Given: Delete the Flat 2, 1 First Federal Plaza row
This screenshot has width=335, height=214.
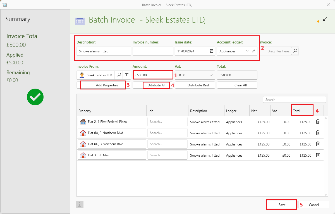Looking at the screenshot, I should (x=318, y=121).
